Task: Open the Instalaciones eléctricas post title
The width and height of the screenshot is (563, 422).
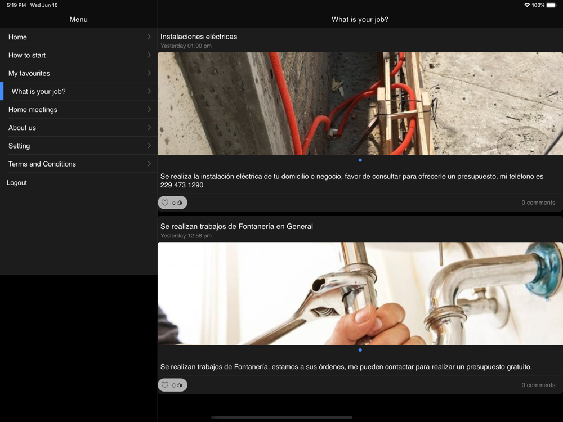Action: pyautogui.click(x=199, y=37)
